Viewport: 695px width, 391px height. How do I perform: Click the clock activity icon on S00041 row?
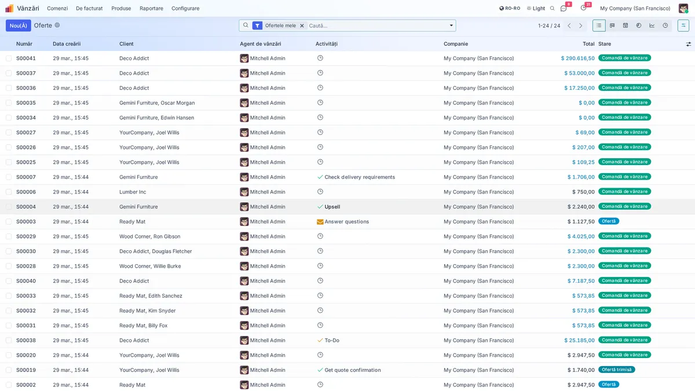pyautogui.click(x=320, y=58)
